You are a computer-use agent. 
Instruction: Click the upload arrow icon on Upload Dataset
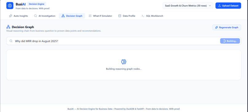219,6
